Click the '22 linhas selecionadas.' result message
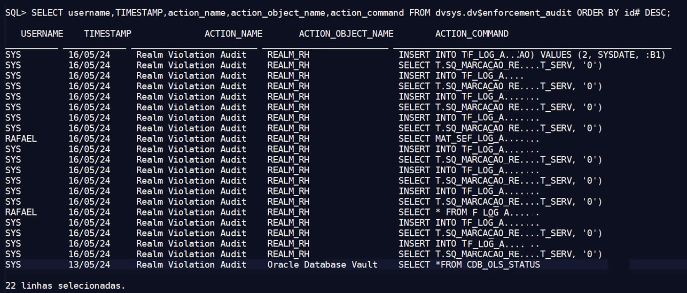The width and height of the screenshot is (687, 293). pyautogui.click(x=65, y=286)
